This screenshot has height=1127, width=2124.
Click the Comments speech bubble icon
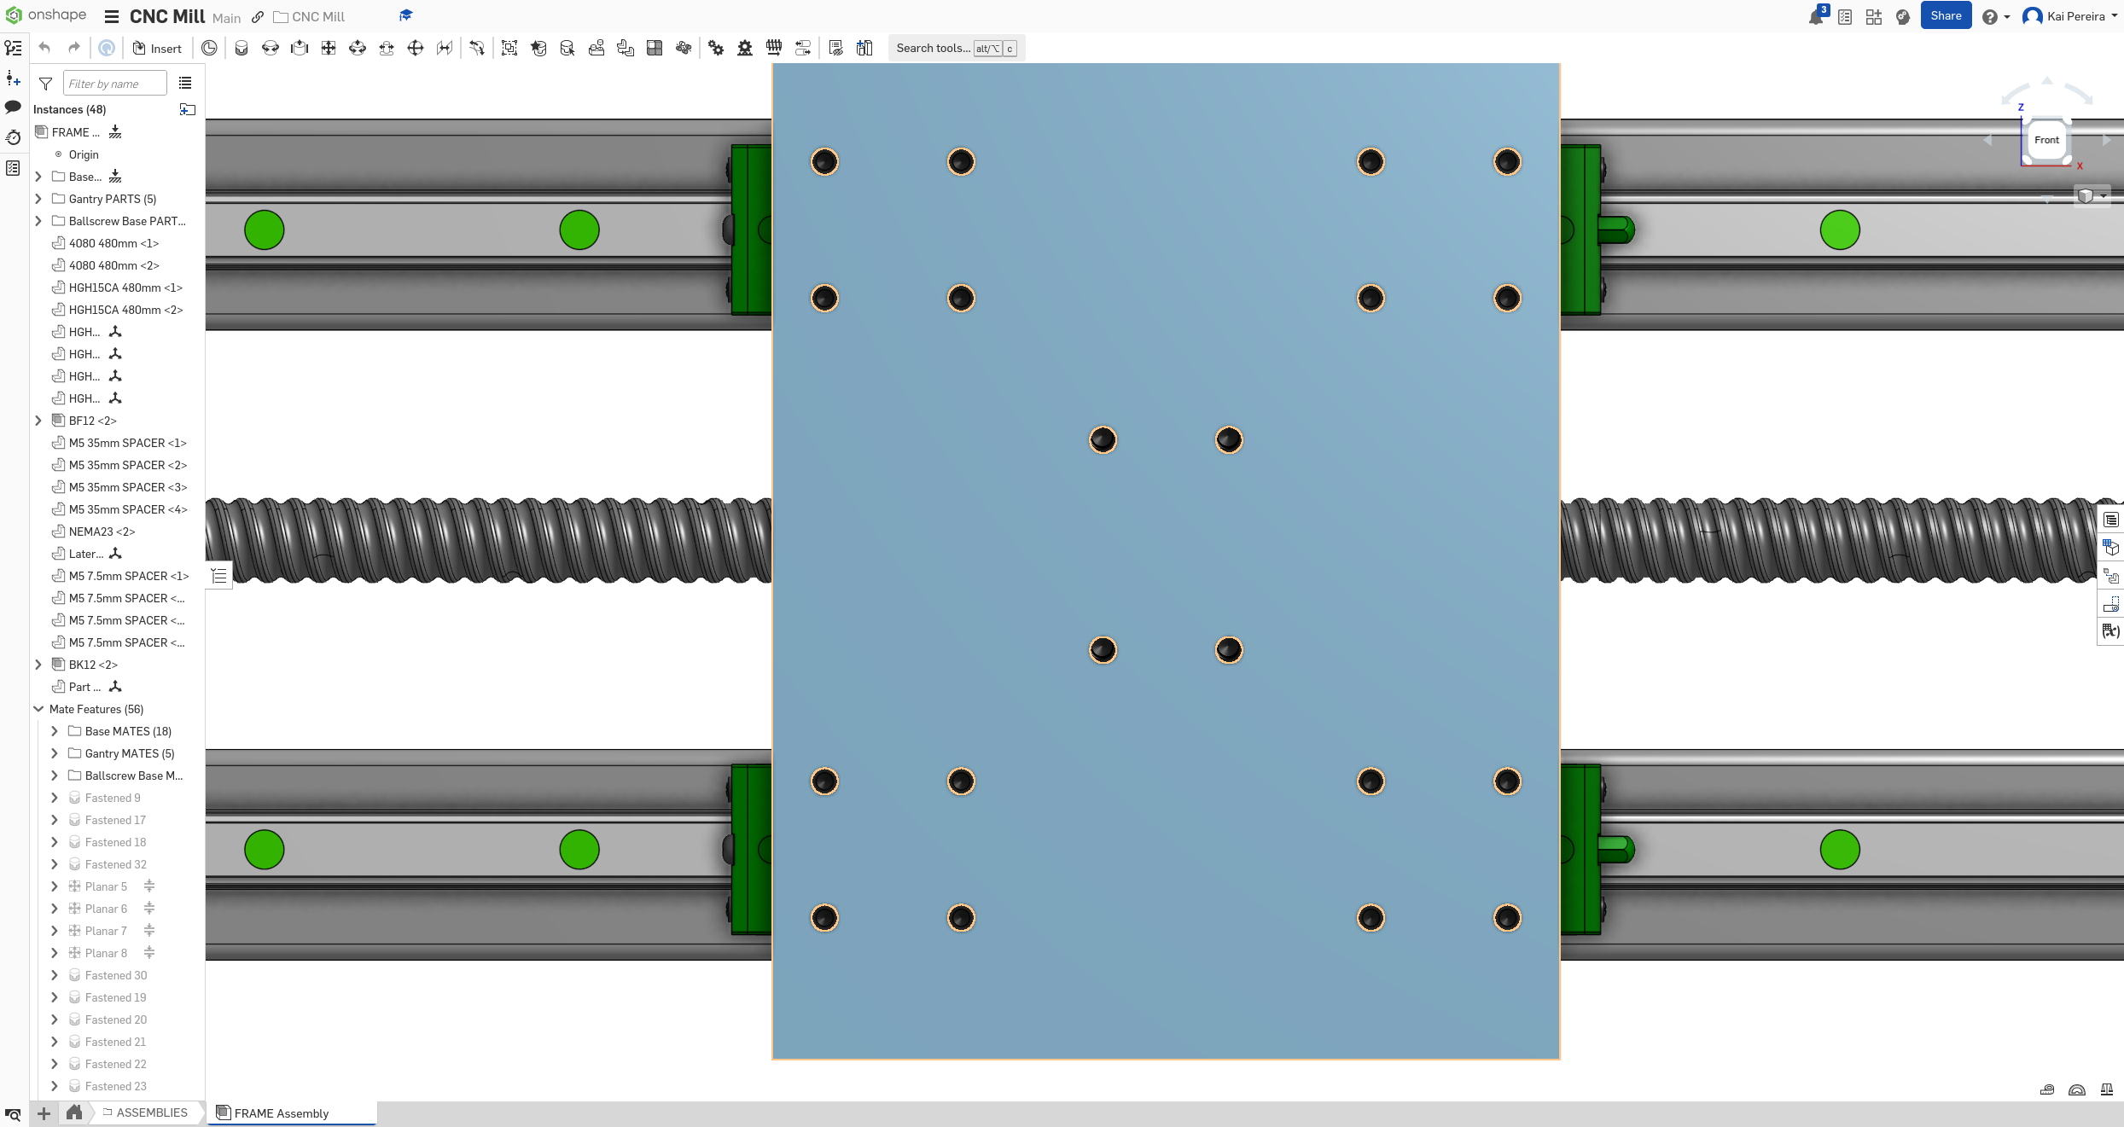tap(13, 107)
